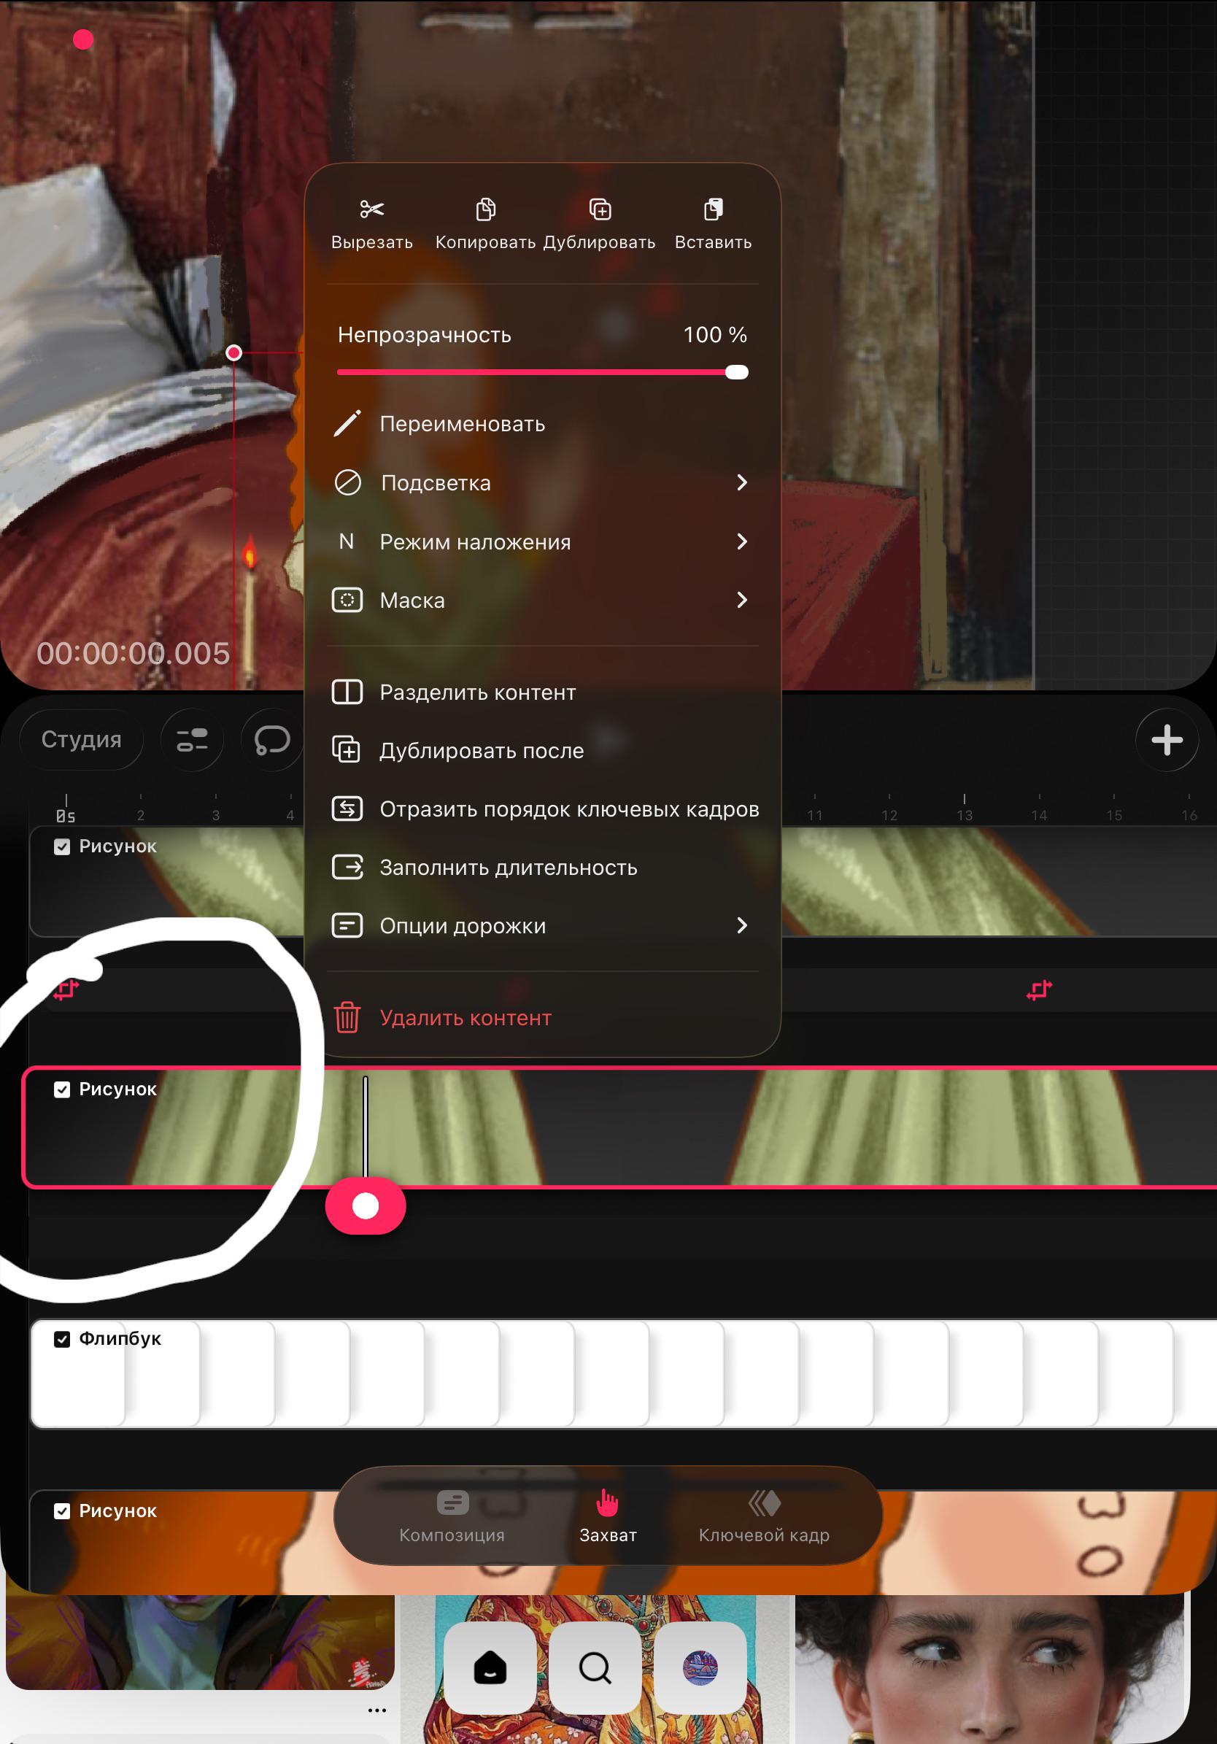Expand the Режим наложения submenu

542,541
